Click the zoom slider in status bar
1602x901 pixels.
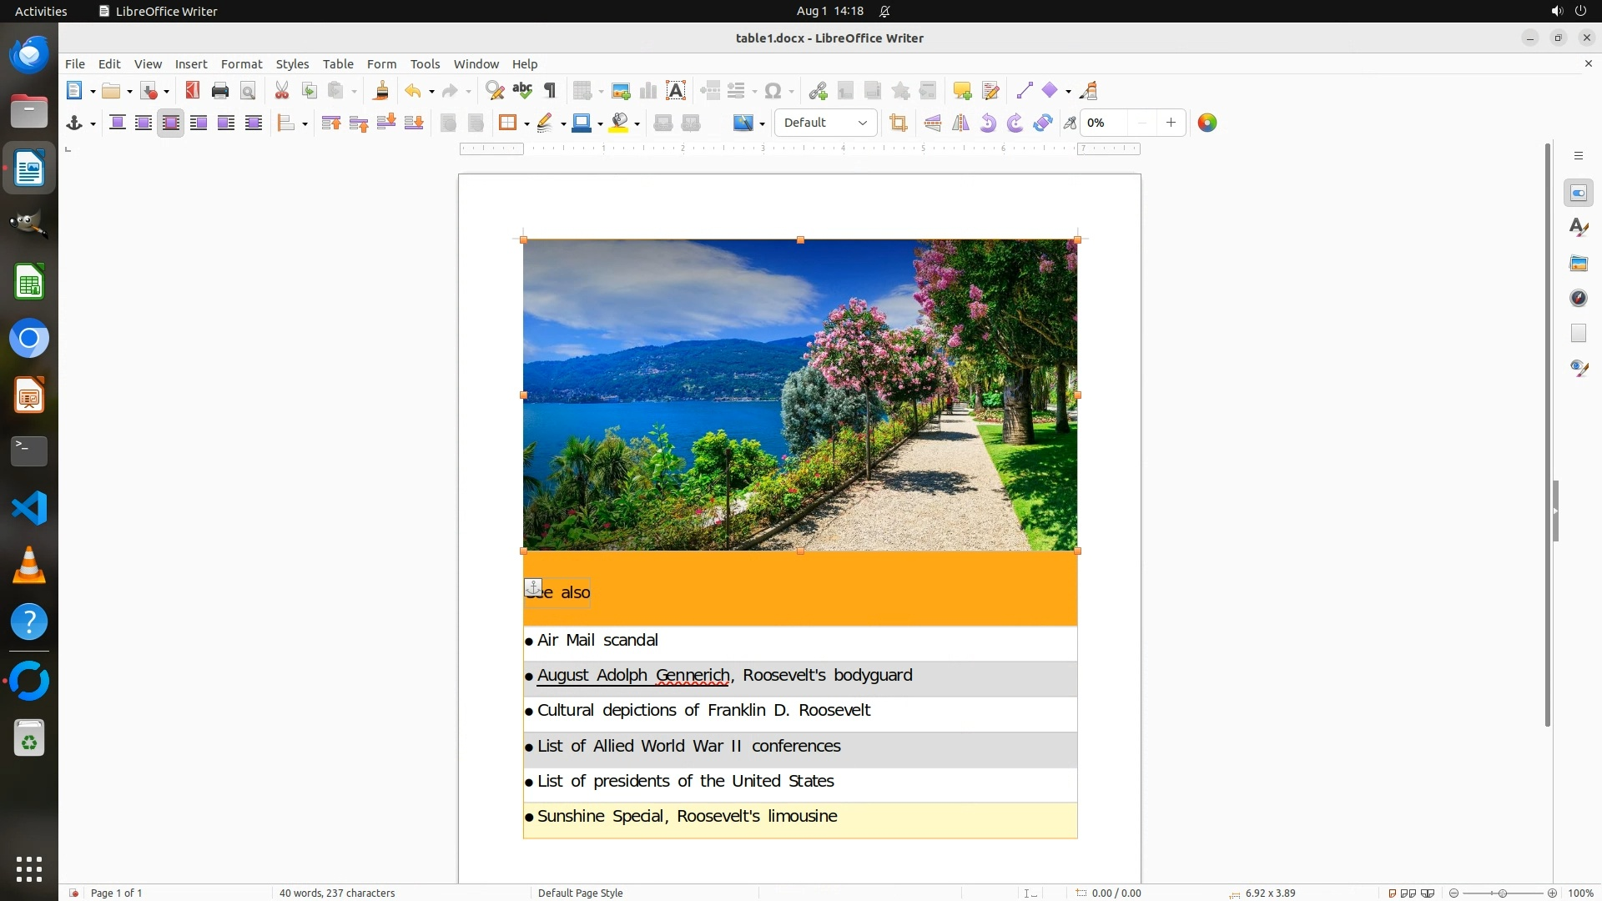pyautogui.click(x=1502, y=893)
